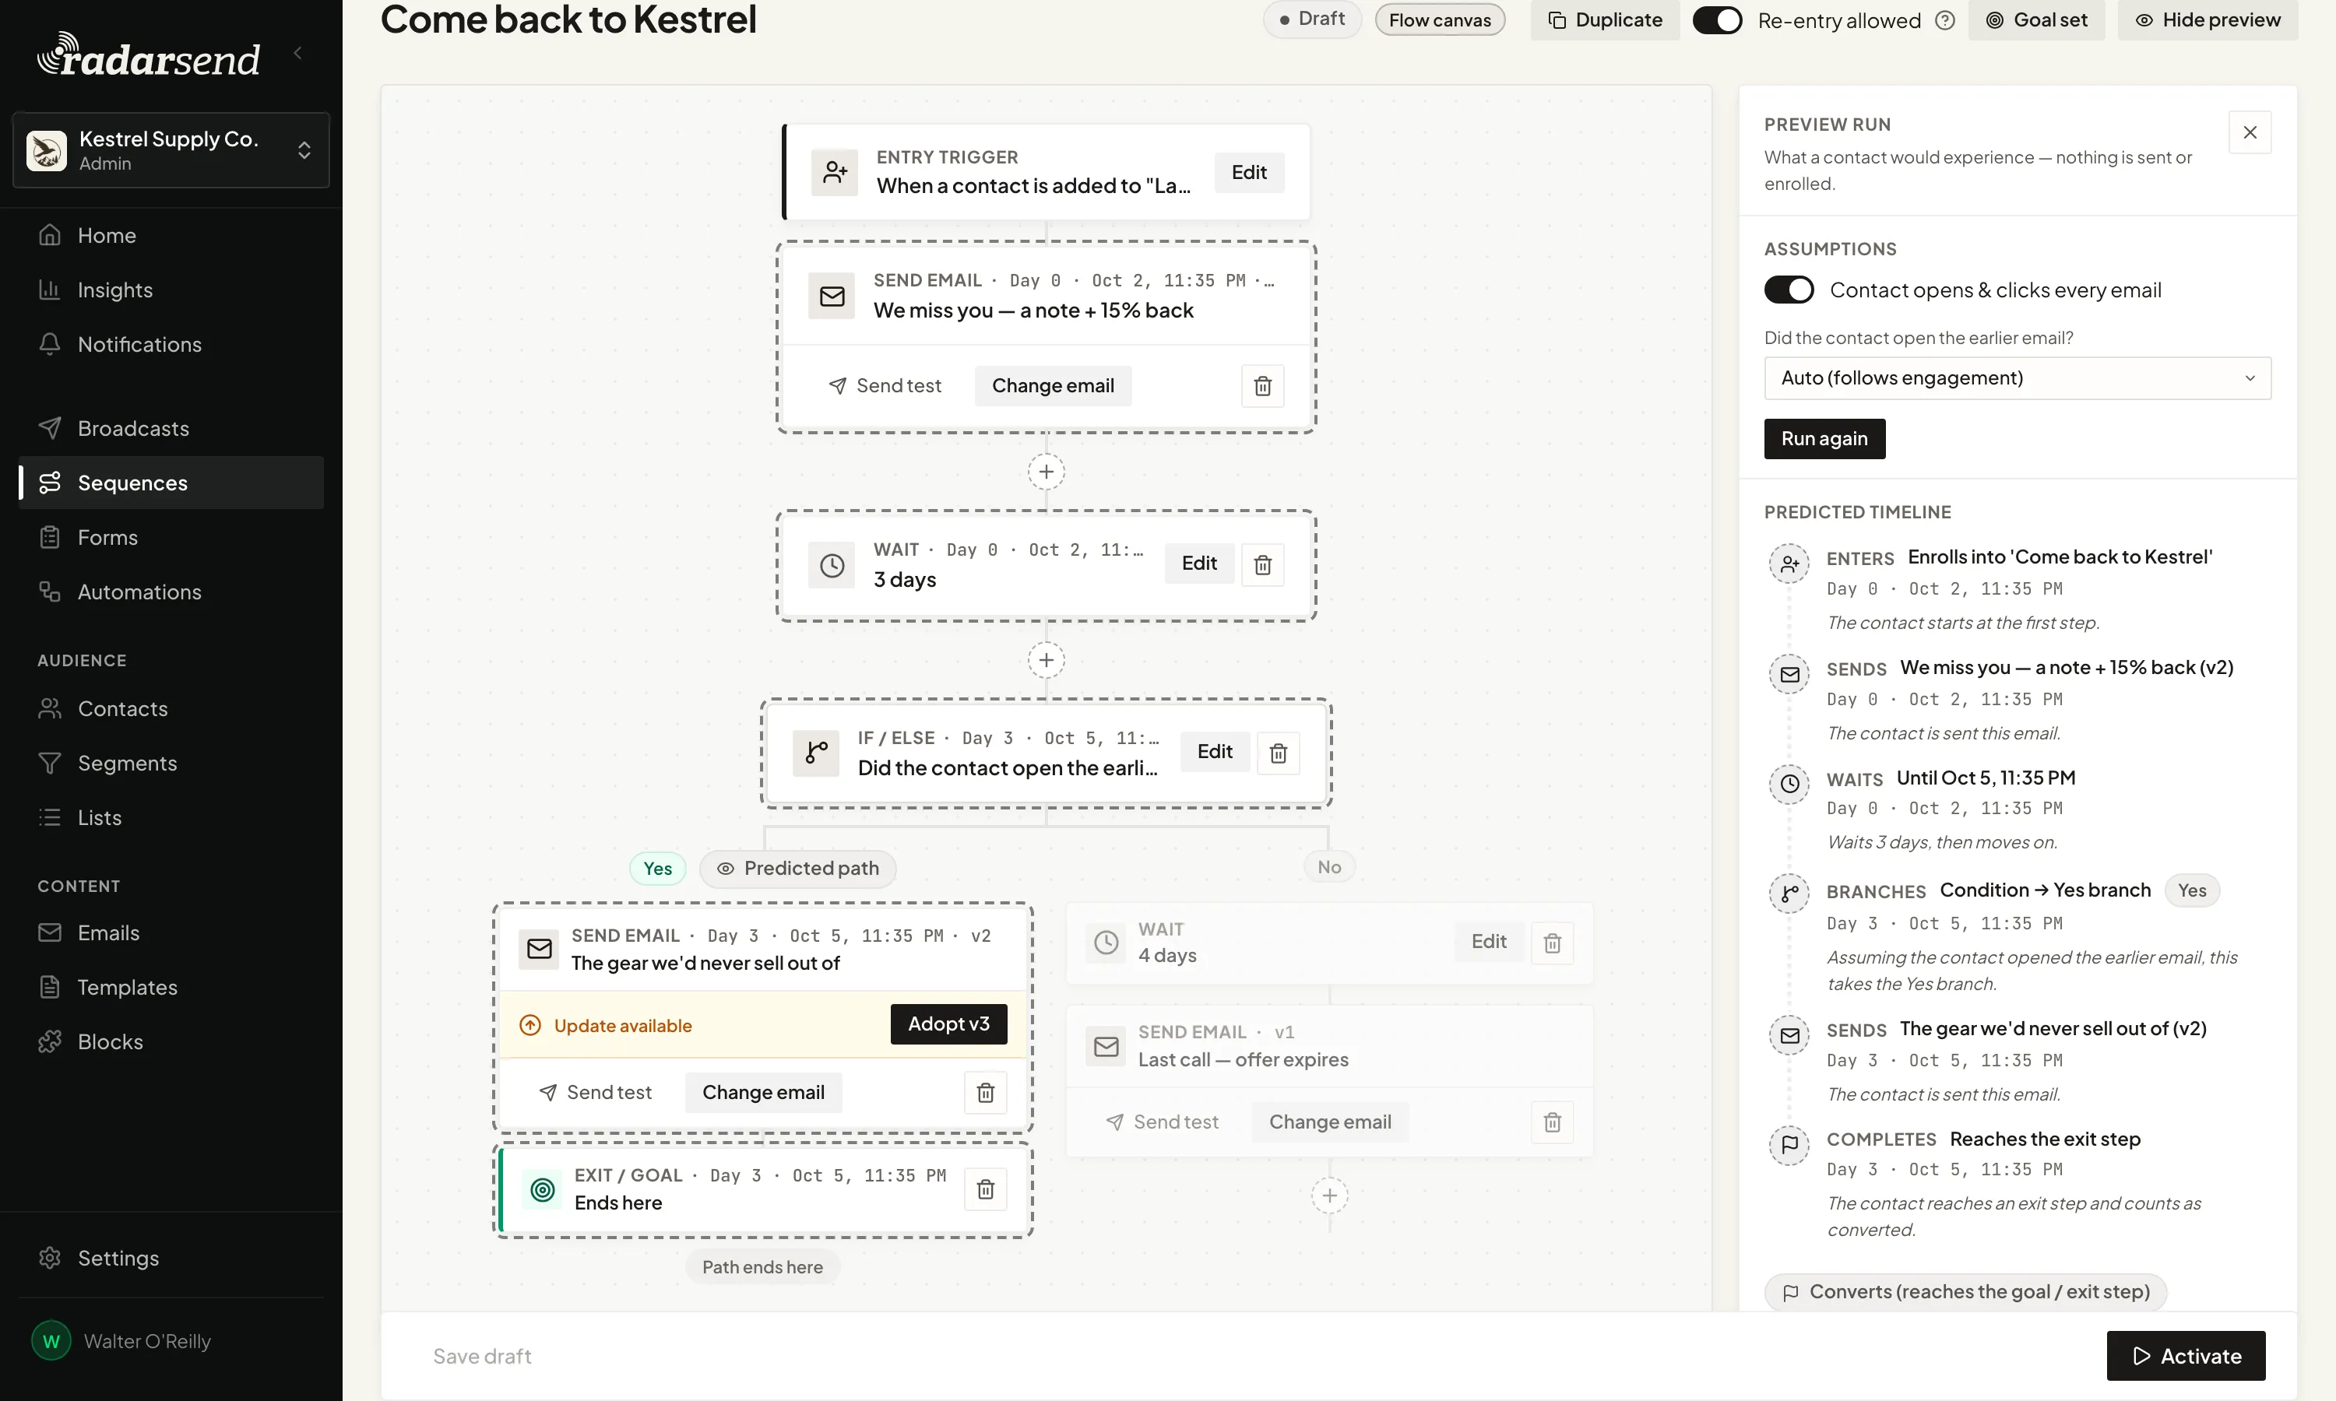Screen dimensions: 2336x1401
Task: Switch to Flow canvas view
Action: point(1439,19)
